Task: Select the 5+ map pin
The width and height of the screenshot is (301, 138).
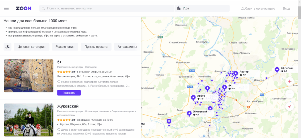Action: point(224,88)
